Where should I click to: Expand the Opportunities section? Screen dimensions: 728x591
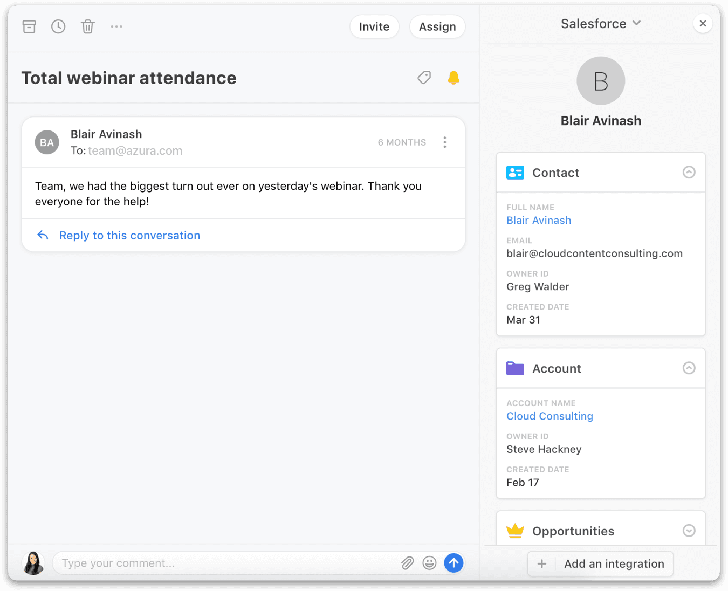(689, 531)
